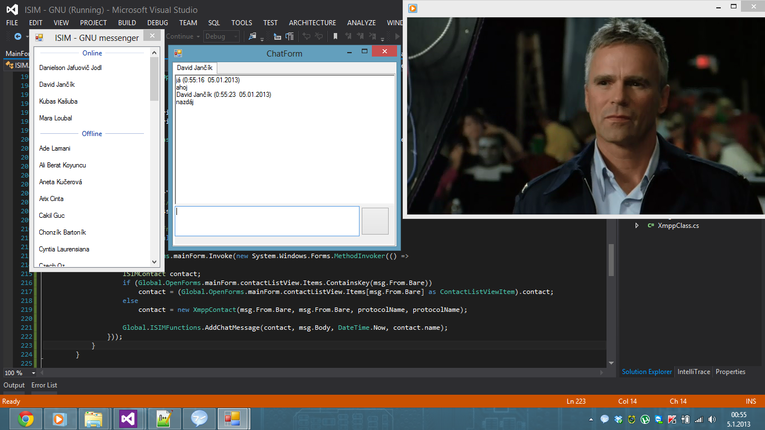Open the ANALYZE menu
Screen dimensions: 765x430
point(361,23)
